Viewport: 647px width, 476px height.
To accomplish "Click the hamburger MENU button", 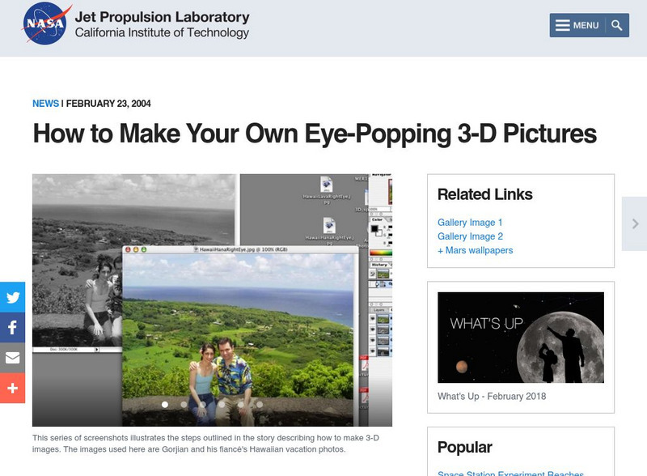I will pos(577,25).
